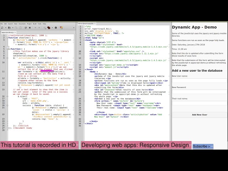
Task: Open the color chooser icon
Action: (x=61, y=28)
